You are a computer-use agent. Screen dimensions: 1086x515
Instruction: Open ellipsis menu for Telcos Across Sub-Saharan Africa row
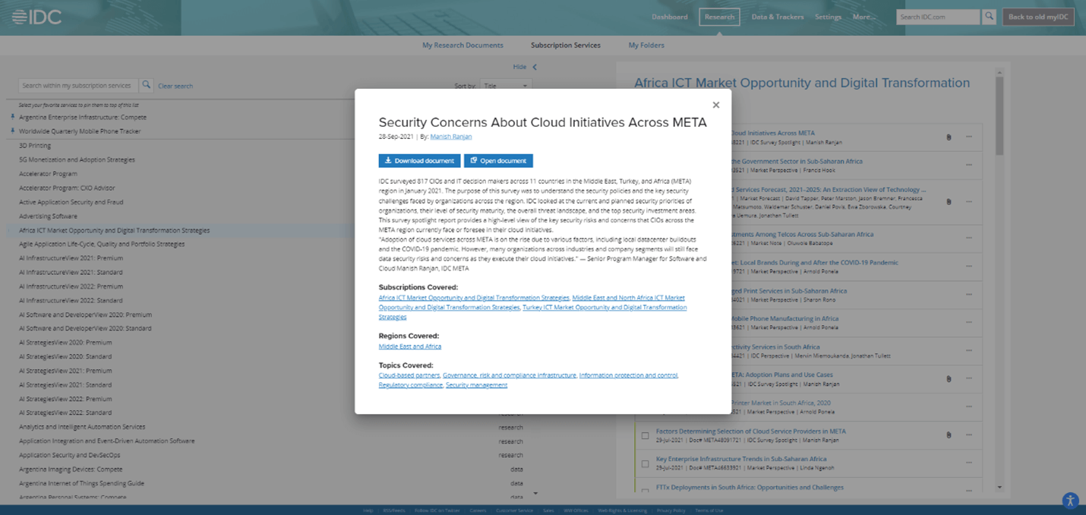[969, 238]
